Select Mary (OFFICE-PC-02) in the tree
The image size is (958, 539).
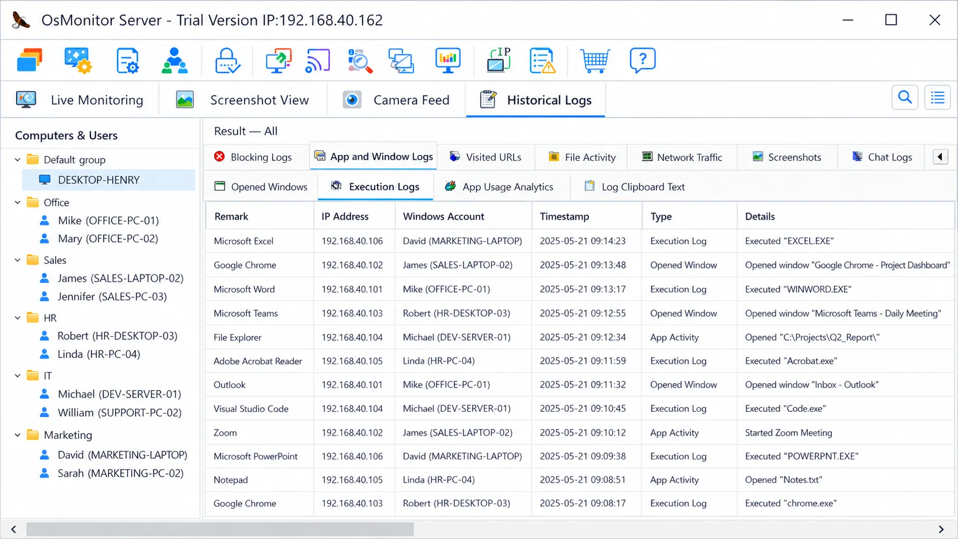[x=108, y=239]
